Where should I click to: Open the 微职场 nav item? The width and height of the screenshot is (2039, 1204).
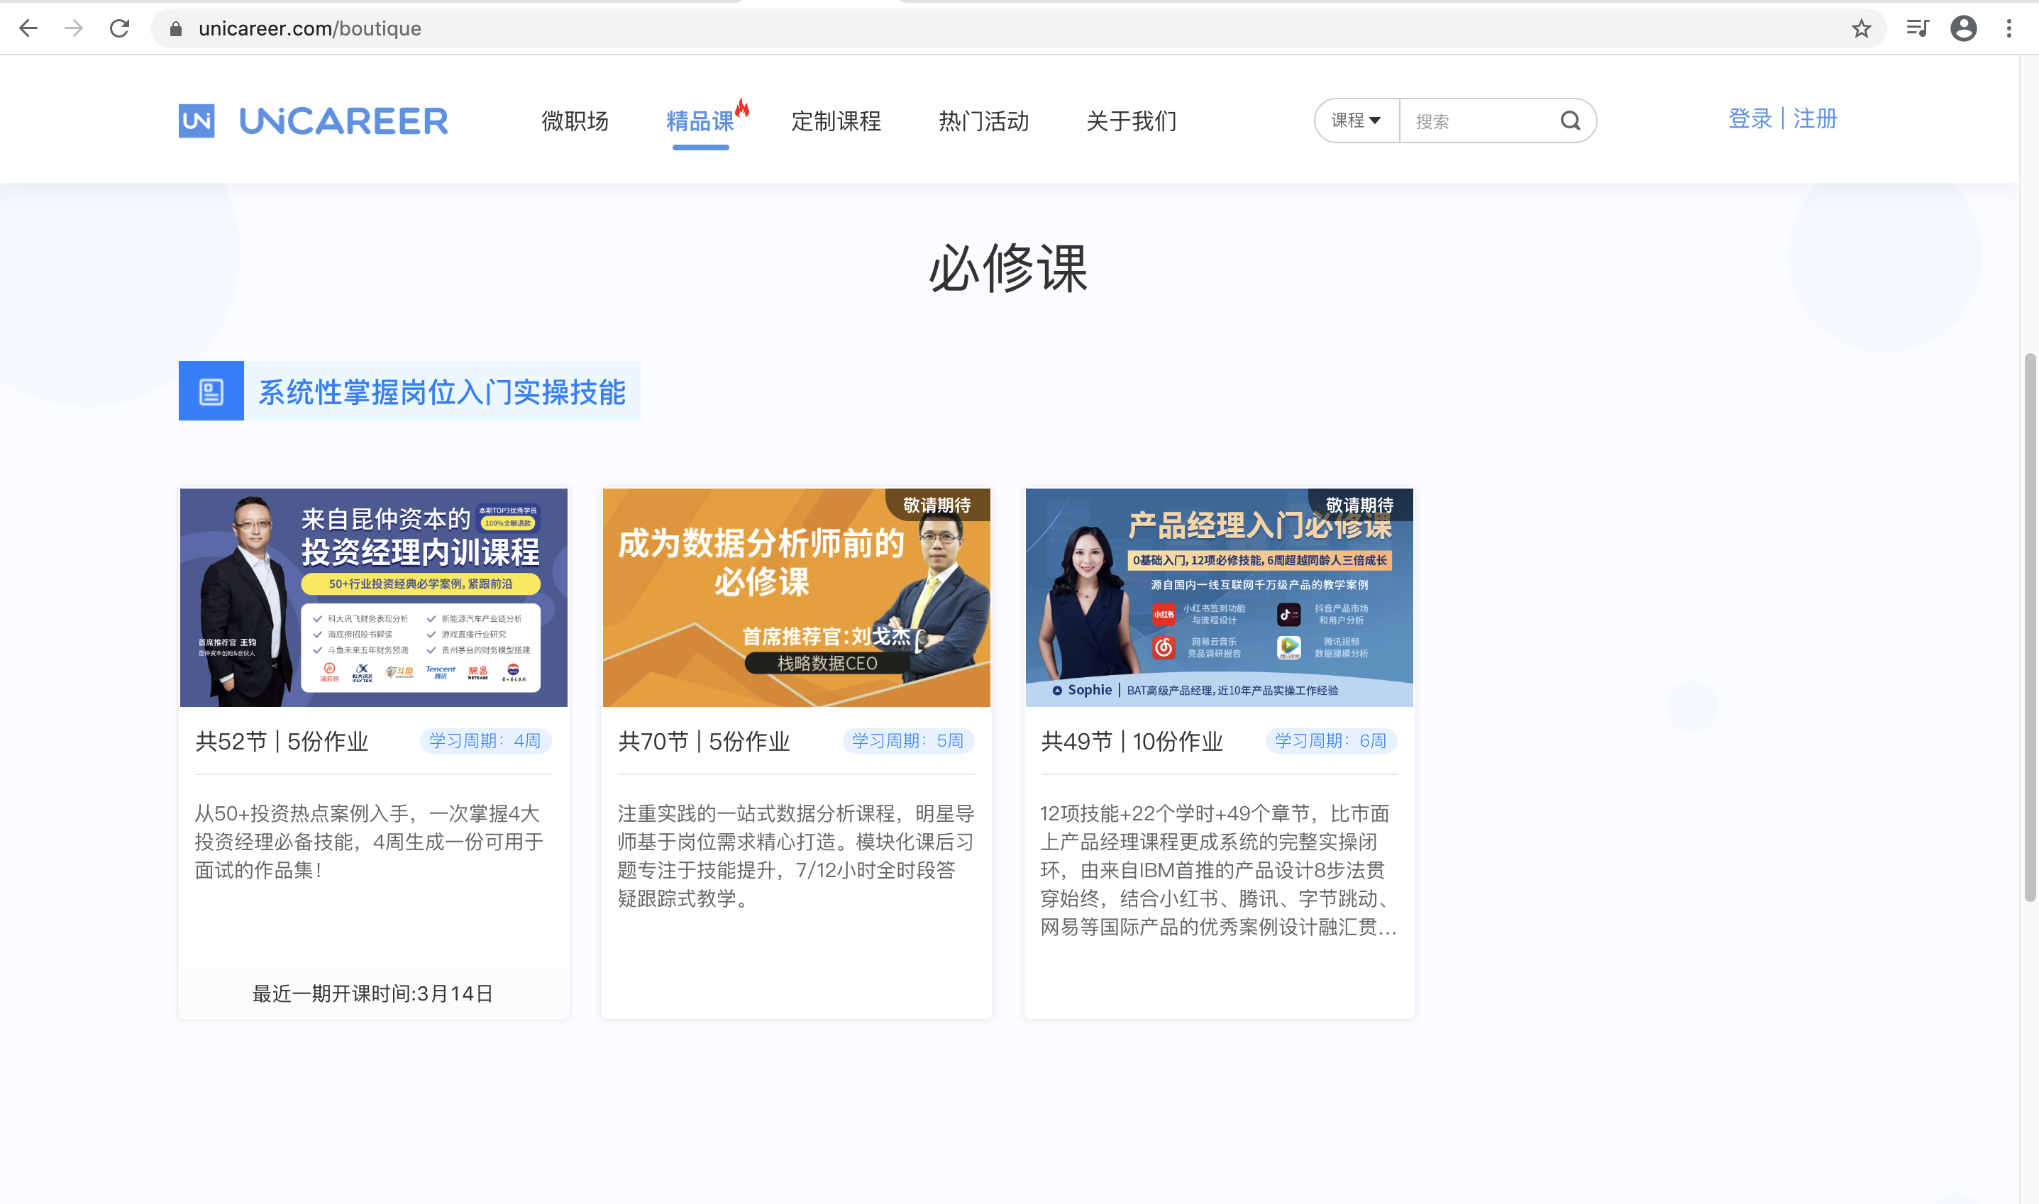coord(575,121)
